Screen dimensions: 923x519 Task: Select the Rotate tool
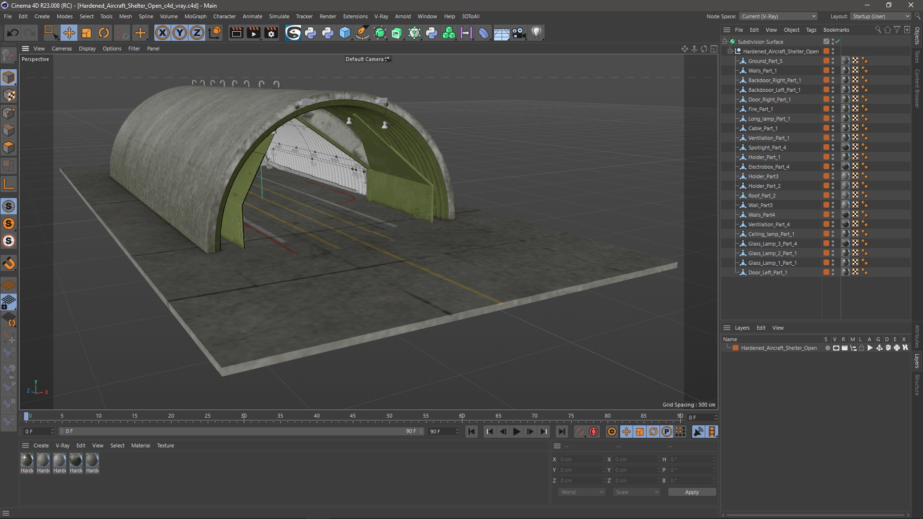[x=104, y=33]
